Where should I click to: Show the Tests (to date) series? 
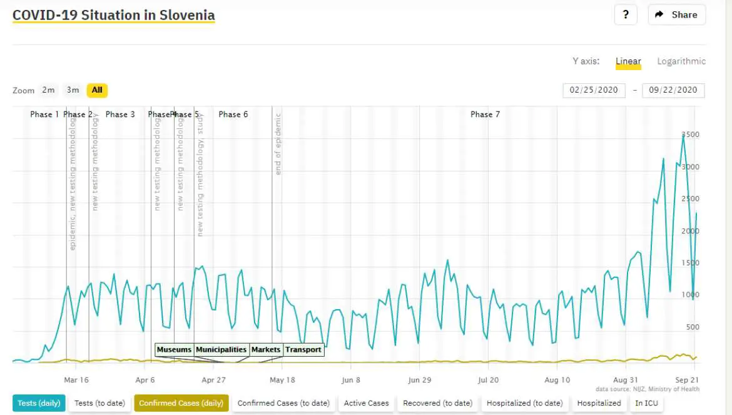click(99, 403)
